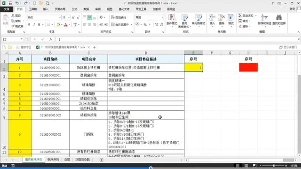Increase decimal places in the number group
The width and height of the screenshot is (301, 169).
click(157, 24)
